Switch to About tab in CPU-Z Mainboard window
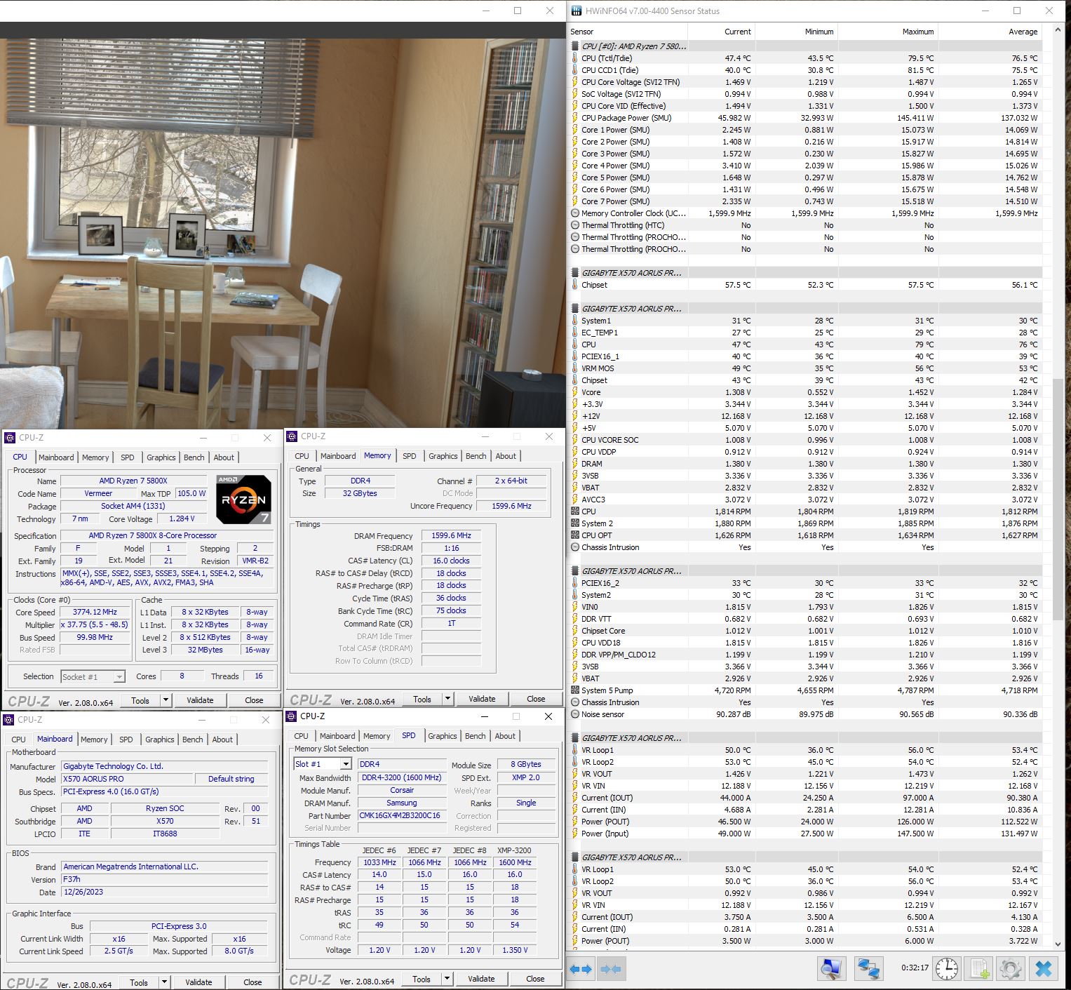This screenshot has width=1071, height=990. point(222,740)
